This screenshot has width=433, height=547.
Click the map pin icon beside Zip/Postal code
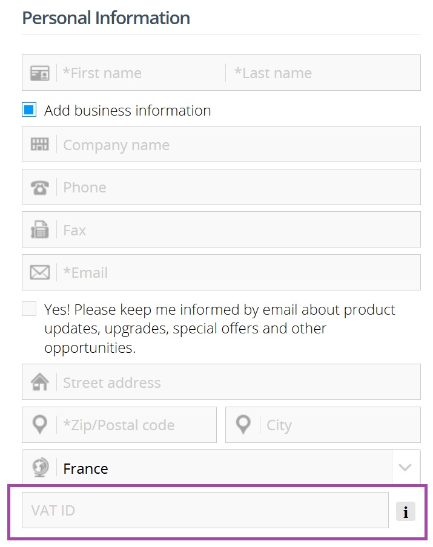[39, 425]
